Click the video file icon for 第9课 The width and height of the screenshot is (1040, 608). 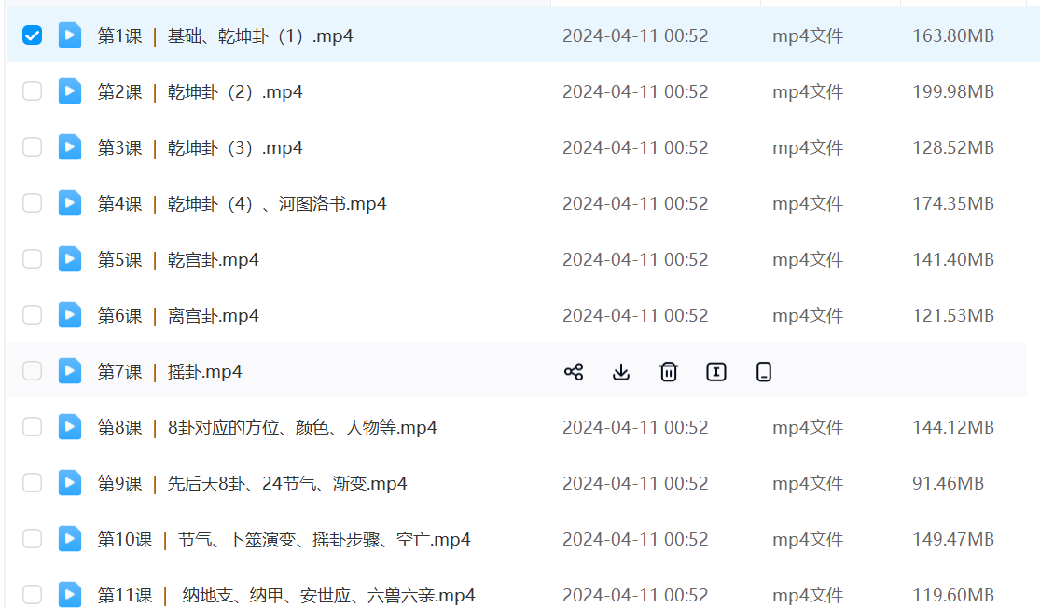[x=70, y=483]
